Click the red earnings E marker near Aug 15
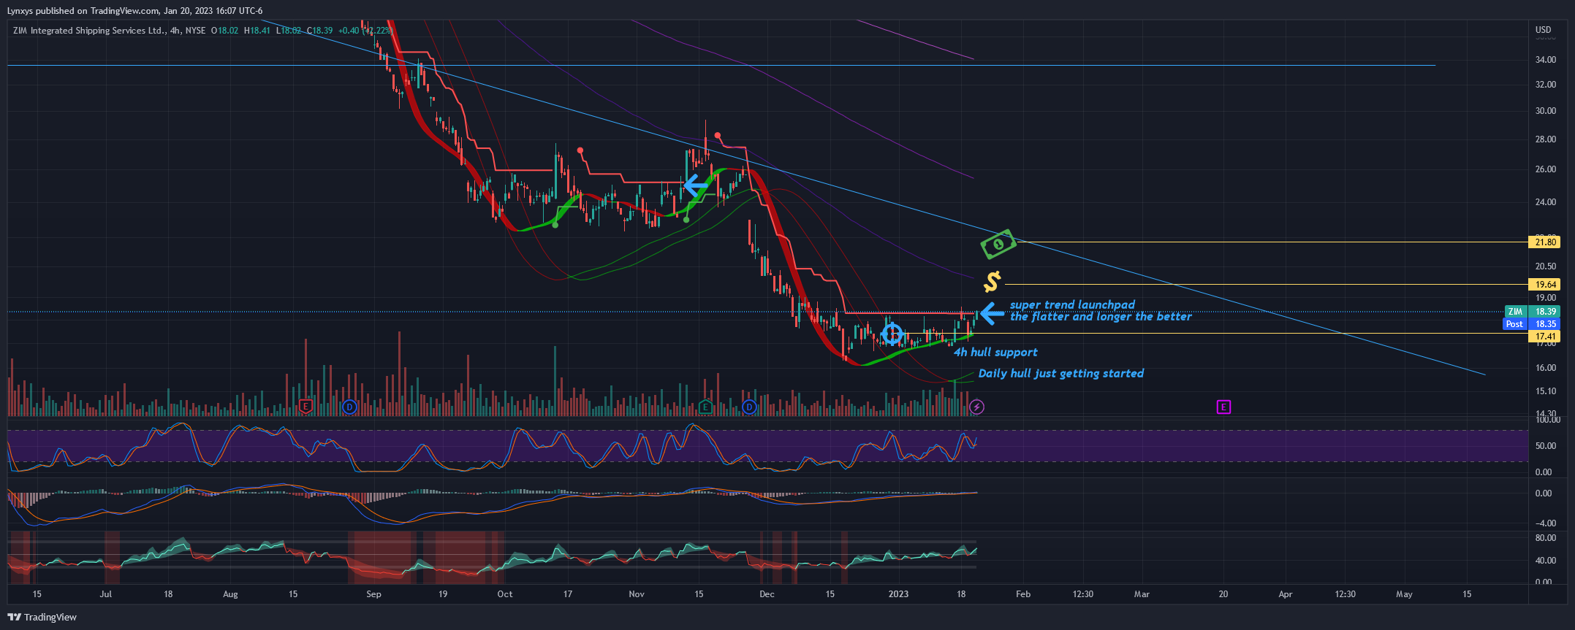The width and height of the screenshot is (1575, 630). pos(305,407)
